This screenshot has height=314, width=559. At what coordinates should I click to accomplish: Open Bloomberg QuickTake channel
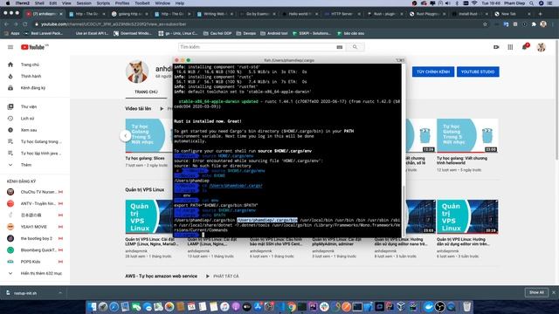tap(38, 250)
